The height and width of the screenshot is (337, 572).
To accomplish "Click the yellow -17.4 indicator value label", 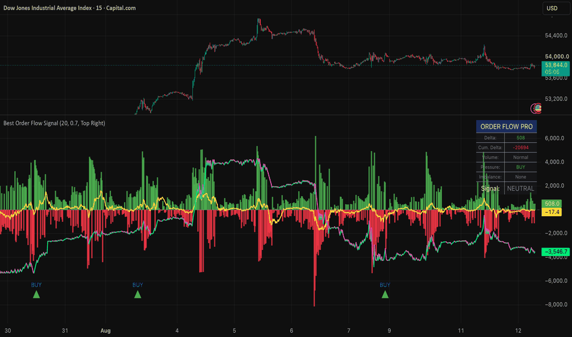I will tap(552, 212).
